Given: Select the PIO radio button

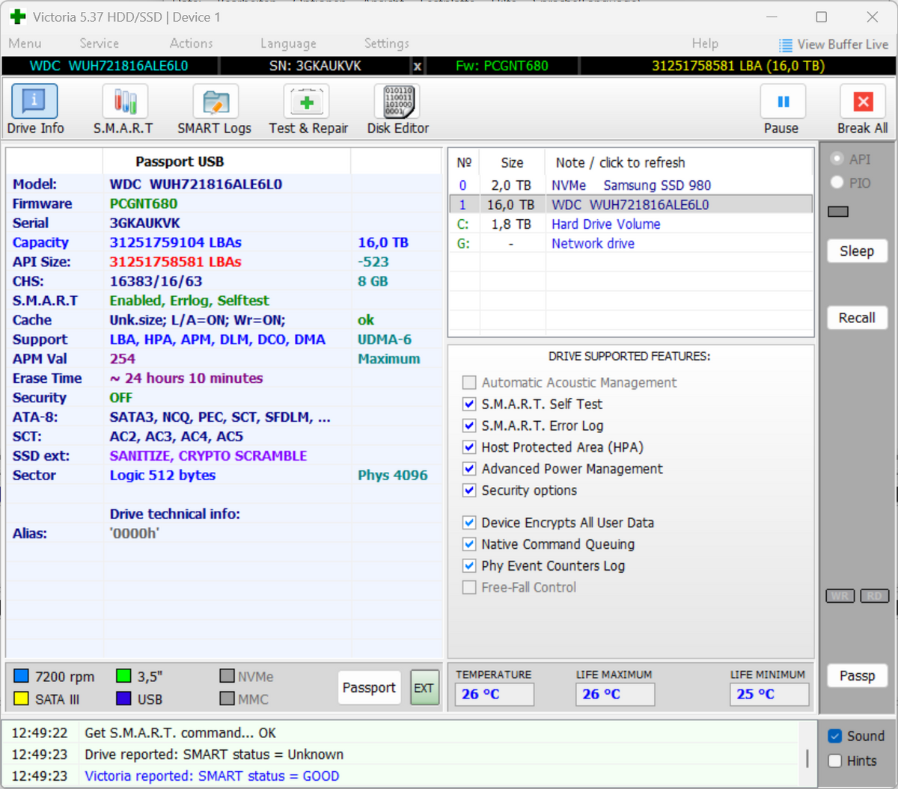Looking at the screenshot, I should (837, 182).
